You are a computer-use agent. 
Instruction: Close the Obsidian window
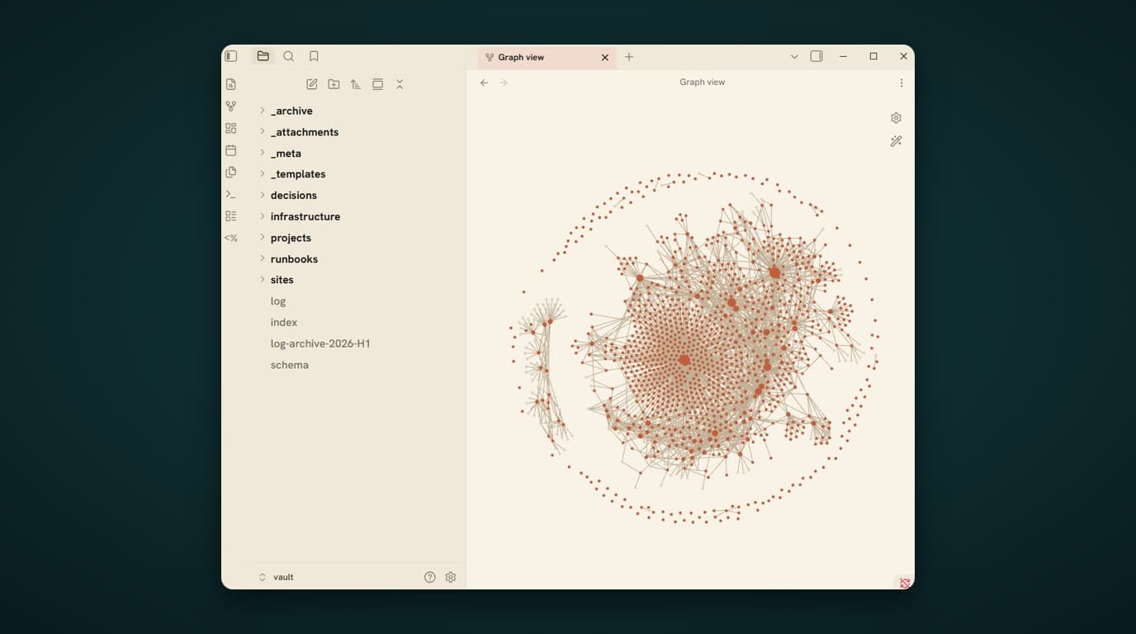[903, 56]
